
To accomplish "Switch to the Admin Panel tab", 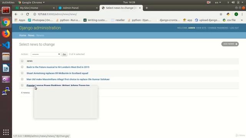I will (78, 8).
